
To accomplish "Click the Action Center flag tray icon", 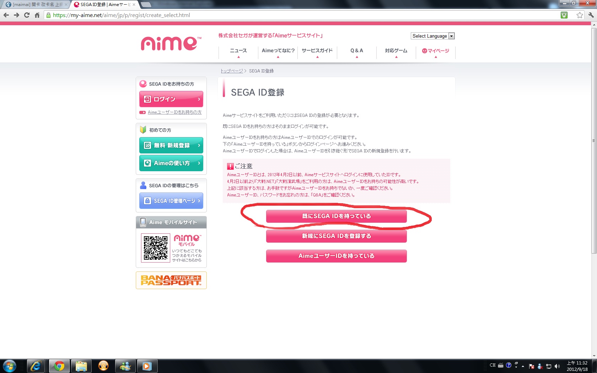I will 532,366.
